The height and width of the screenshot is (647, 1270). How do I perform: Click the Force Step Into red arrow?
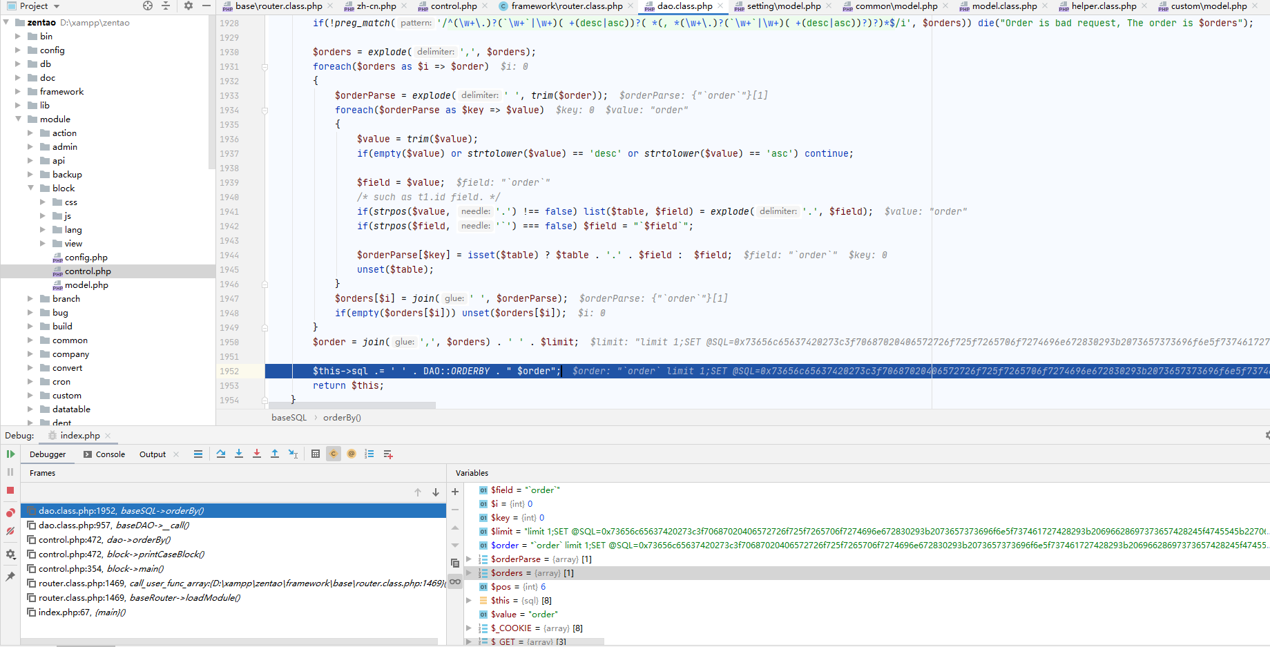tap(257, 454)
